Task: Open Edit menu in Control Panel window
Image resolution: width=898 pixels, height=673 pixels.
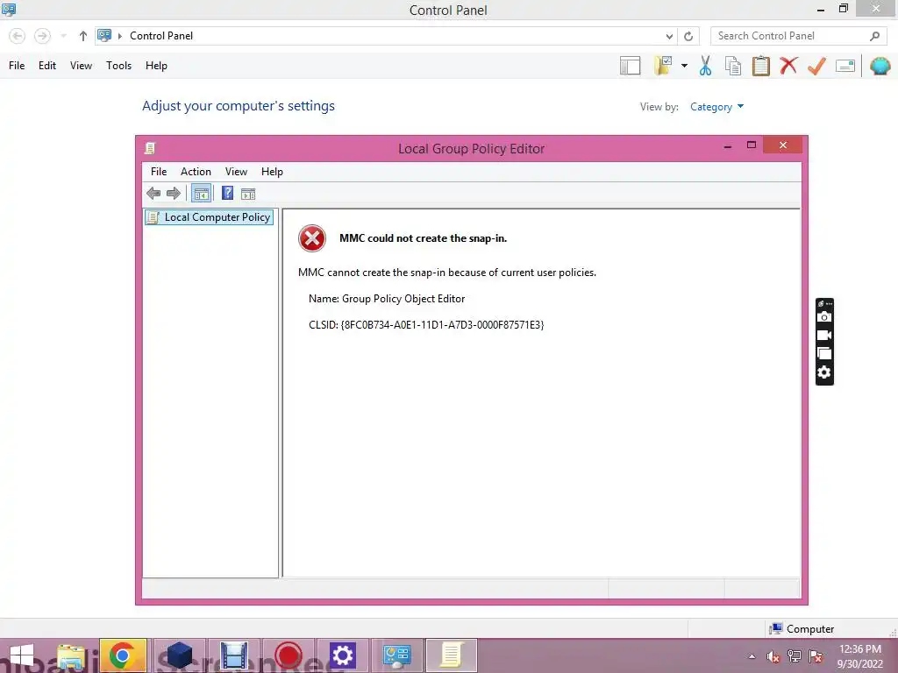Action: 47,66
